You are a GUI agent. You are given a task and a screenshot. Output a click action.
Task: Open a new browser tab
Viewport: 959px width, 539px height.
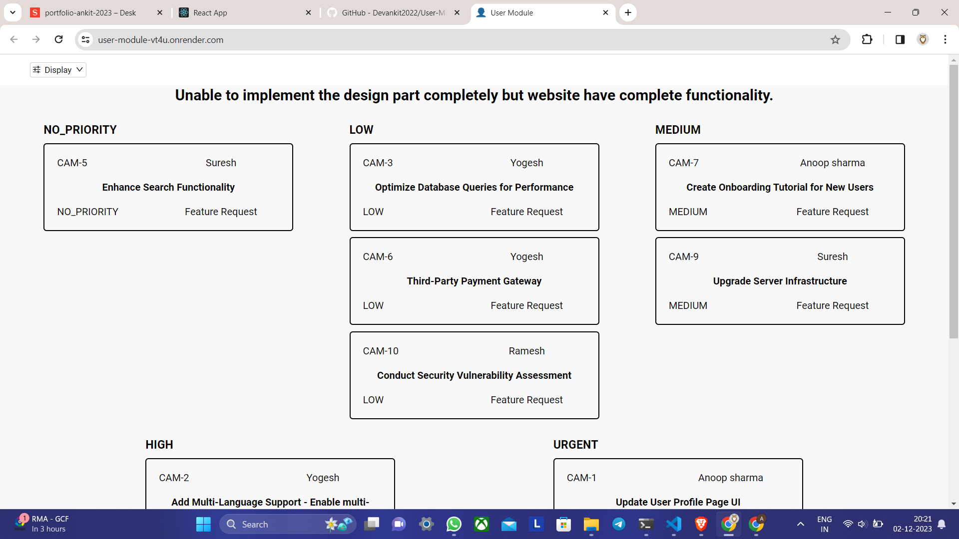(628, 12)
